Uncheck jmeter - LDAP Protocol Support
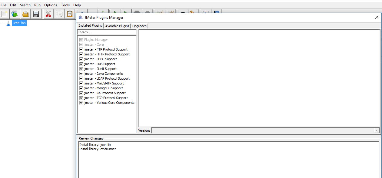 click(81, 78)
